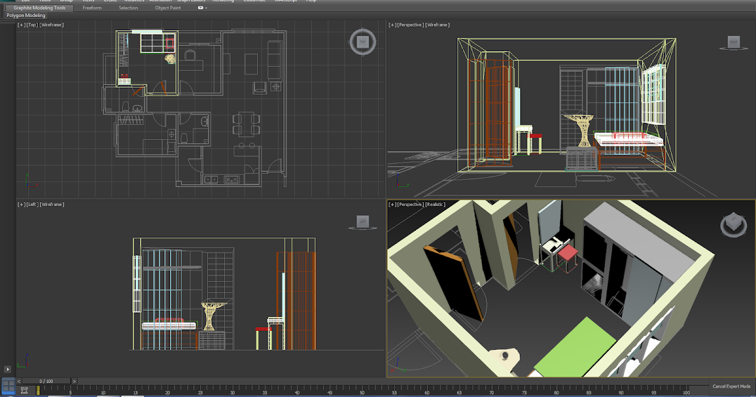The height and width of the screenshot is (397, 756).
Task: Open [Perspective] label menu in wireframe viewport
Action: tap(411, 25)
